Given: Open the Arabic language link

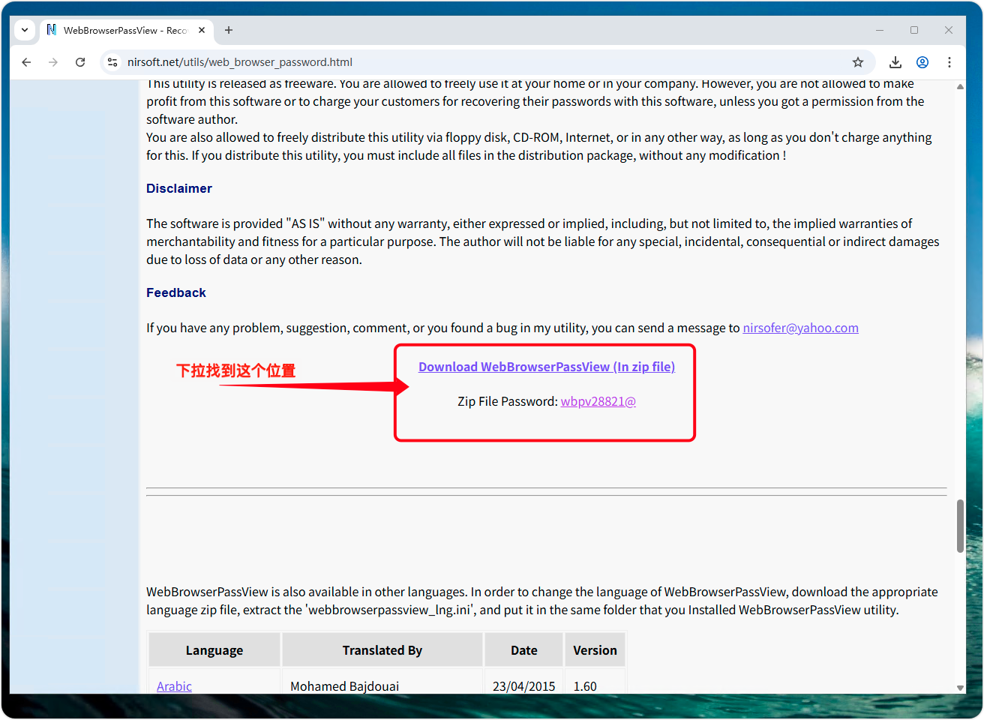Looking at the screenshot, I should 174,686.
